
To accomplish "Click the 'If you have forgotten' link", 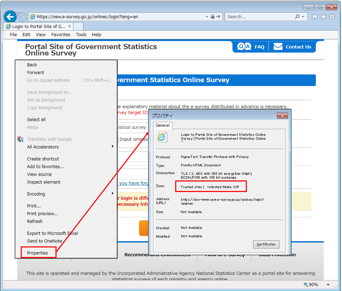I will (133, 183).
